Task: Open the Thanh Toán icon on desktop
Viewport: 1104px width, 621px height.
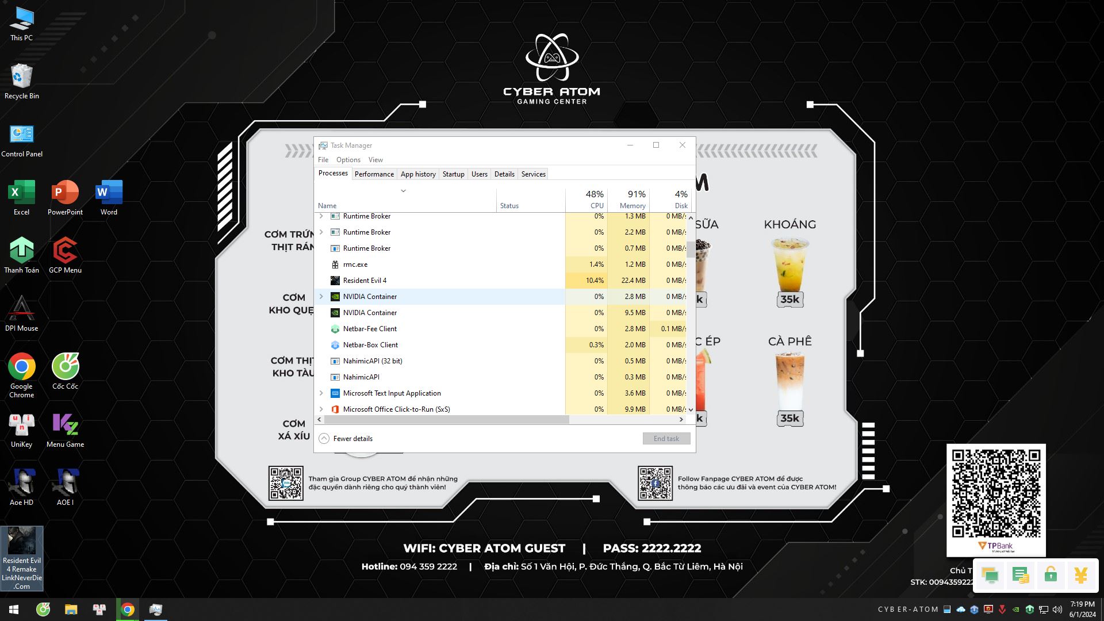Action: [x=21, y=251]
